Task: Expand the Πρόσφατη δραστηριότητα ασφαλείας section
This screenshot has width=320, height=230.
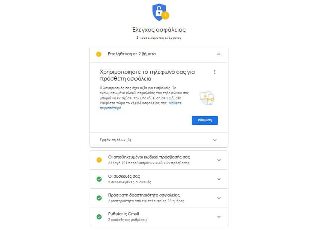Action: pos(220,197)
